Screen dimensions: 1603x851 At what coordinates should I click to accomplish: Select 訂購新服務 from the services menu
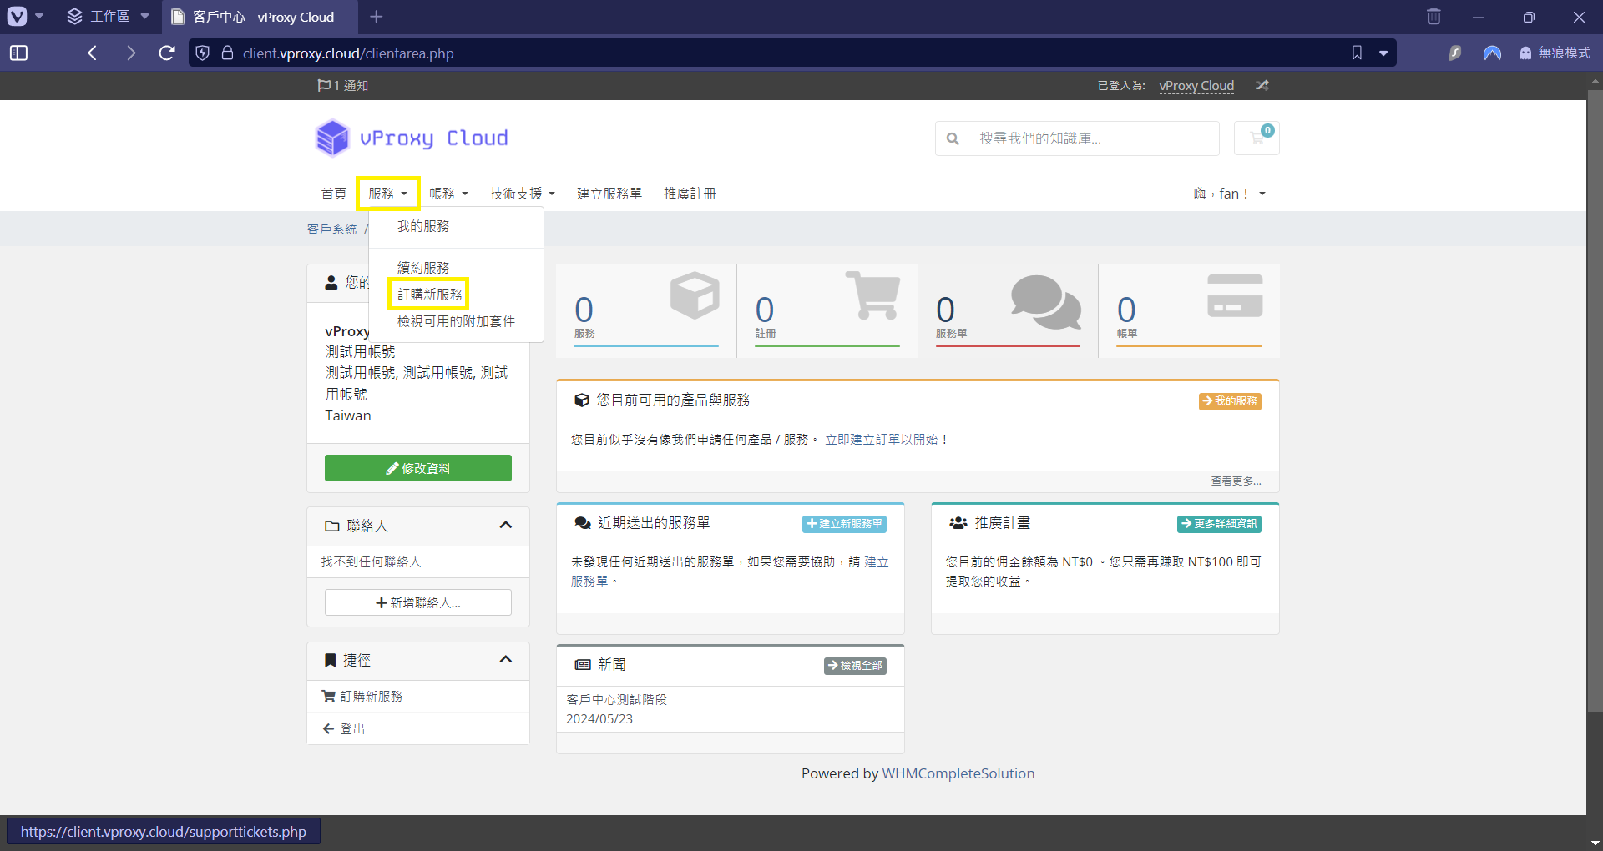coord(429,295)
